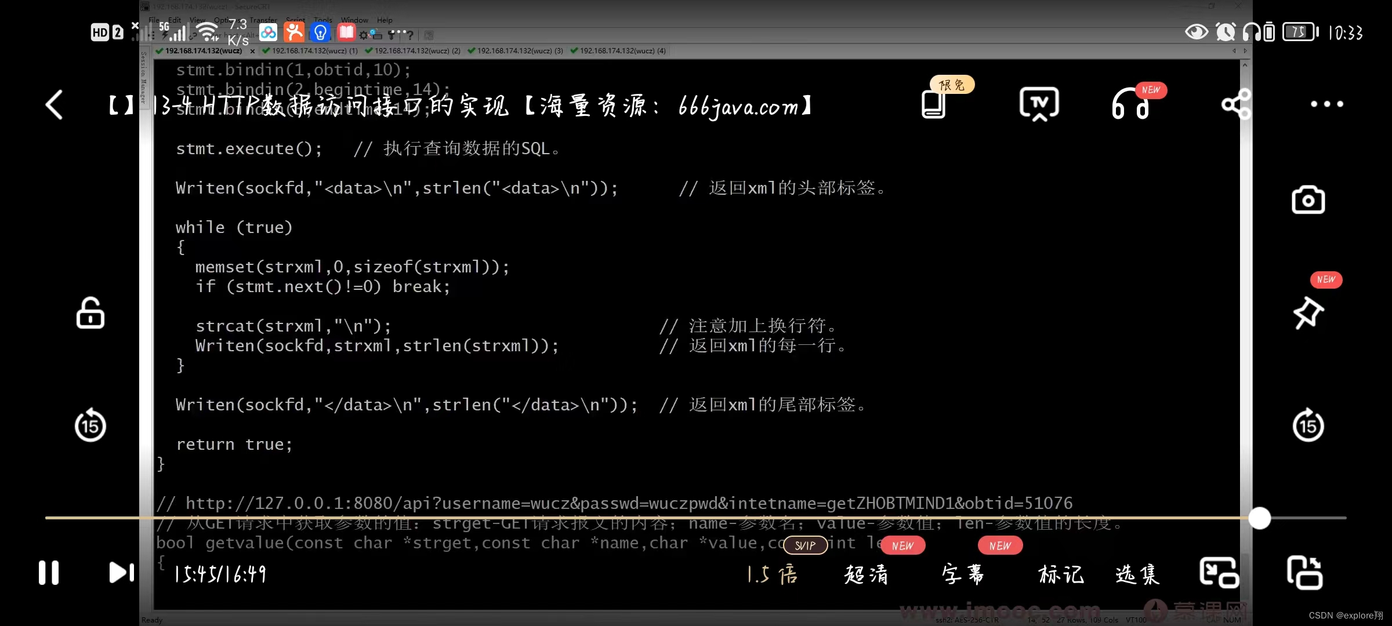This screenshot has height=626, width=1392.
Task: Open the Window menu in SecureCRT
Action: point(354,20)
